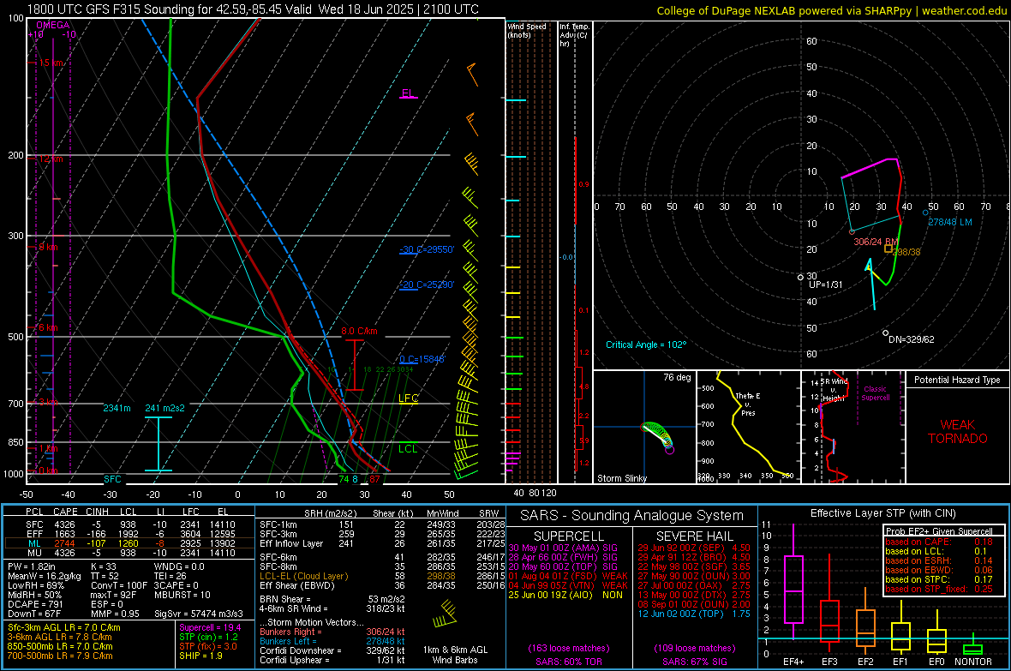This screenshot has width=1011, height=671.
Task: Click the 'Theta-E v. Pres' inset label
Action: (748, 404)
